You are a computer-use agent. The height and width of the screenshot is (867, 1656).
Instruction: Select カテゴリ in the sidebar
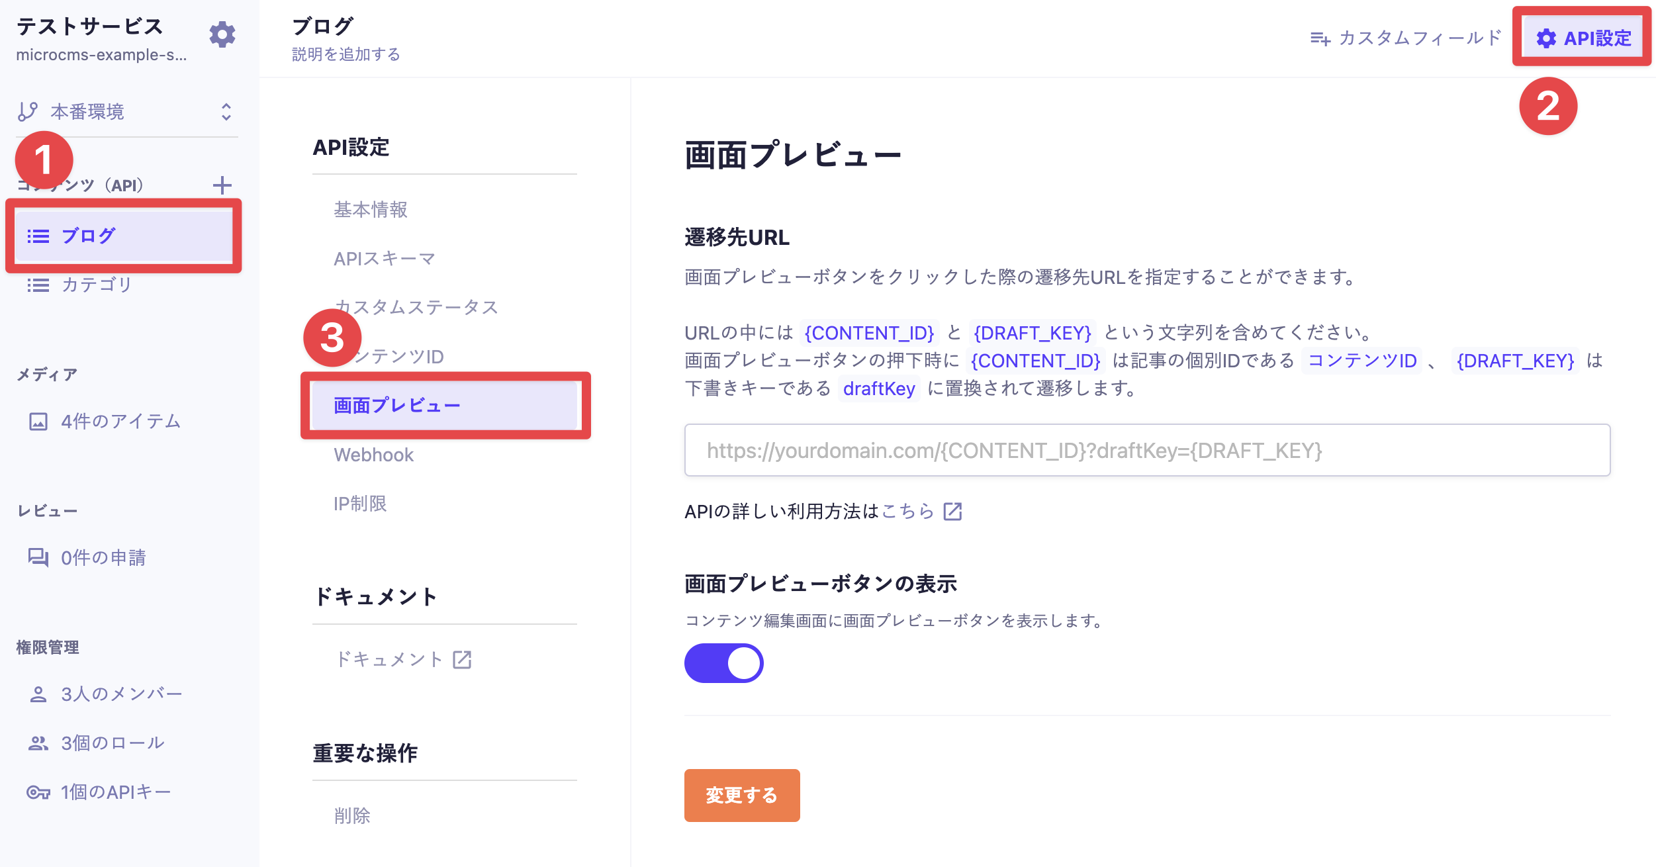pos(95,285)
